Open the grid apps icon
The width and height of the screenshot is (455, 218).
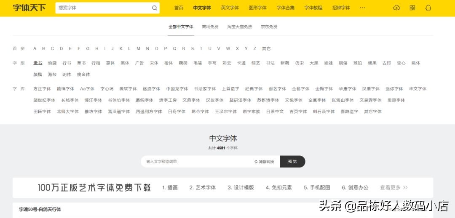(x=412, y=8)
